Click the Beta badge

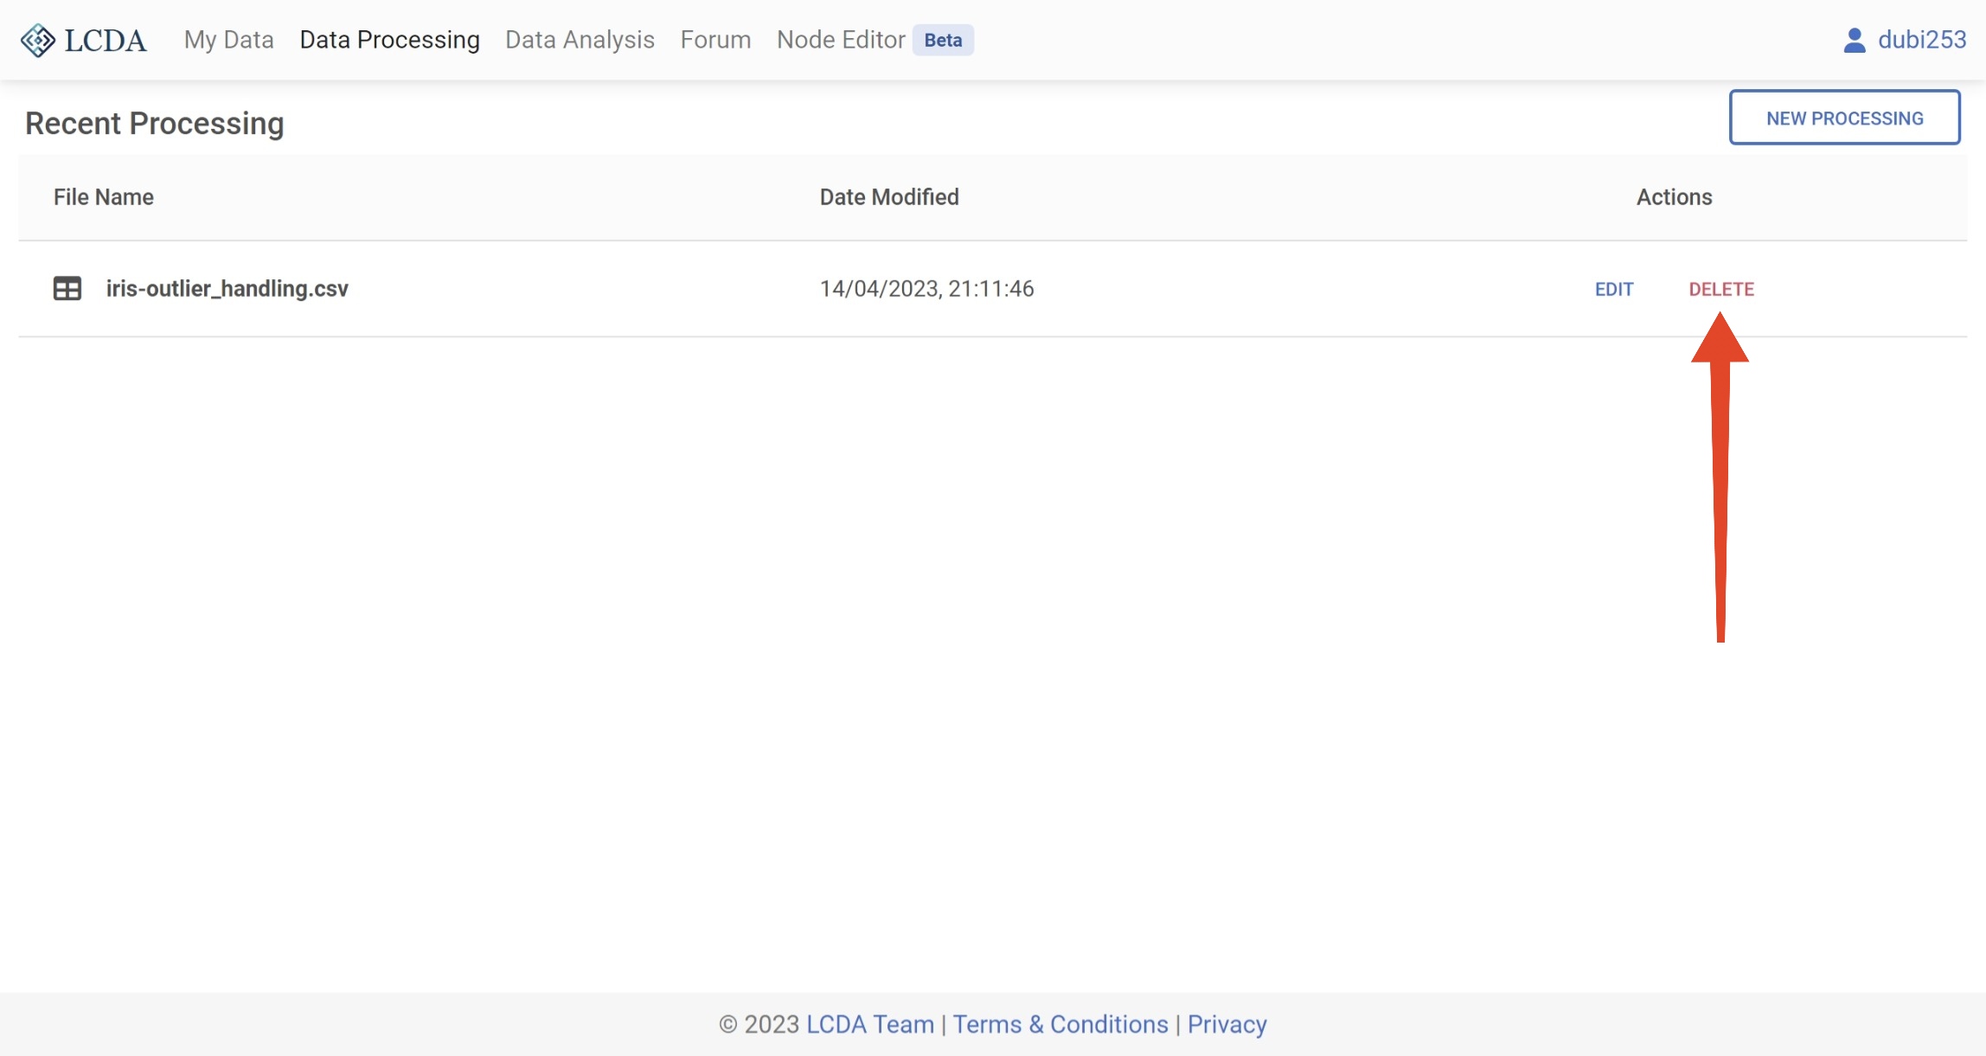point(943,40)
